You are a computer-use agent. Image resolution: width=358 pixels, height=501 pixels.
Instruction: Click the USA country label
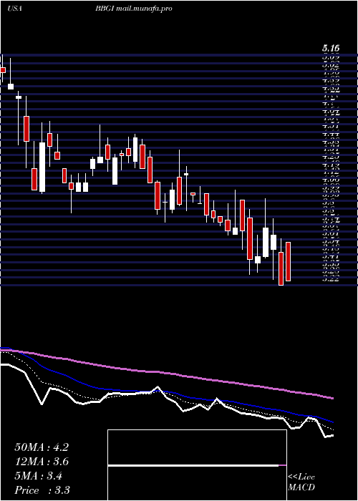14,9
